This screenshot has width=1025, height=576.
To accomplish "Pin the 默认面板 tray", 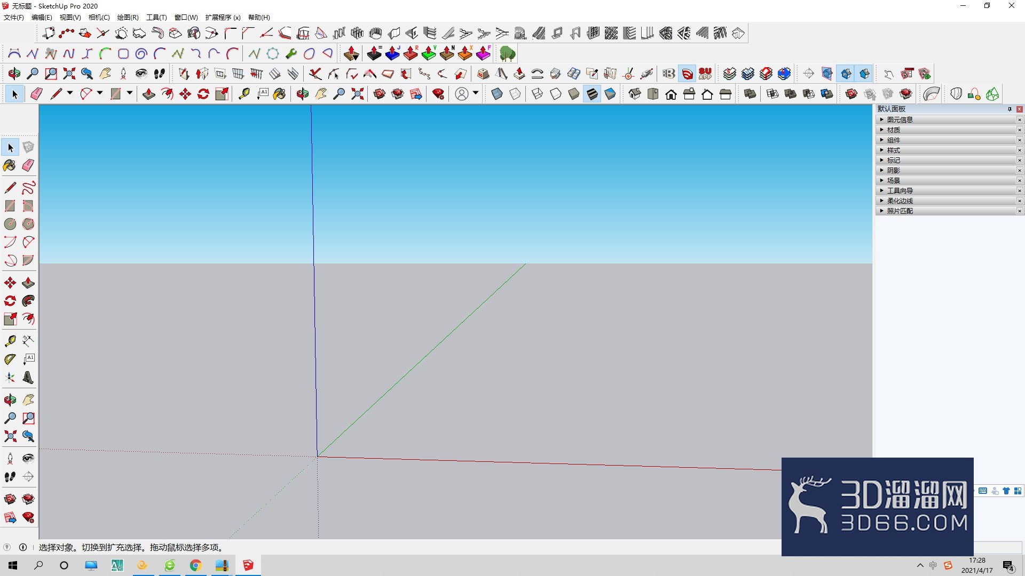I will coord(1010,109).
